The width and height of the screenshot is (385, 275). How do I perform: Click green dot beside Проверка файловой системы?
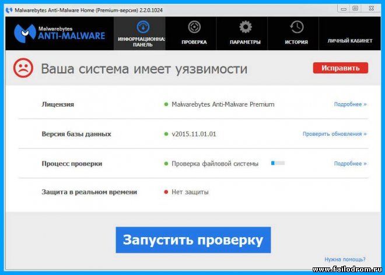pos(166,163)
